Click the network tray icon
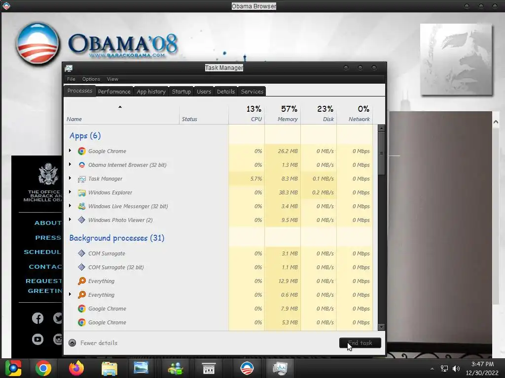Image resolution: width=505 pixels, height=378 pixels. pos(444,369)
